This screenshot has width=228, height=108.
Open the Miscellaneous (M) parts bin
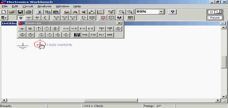point(119,18)
